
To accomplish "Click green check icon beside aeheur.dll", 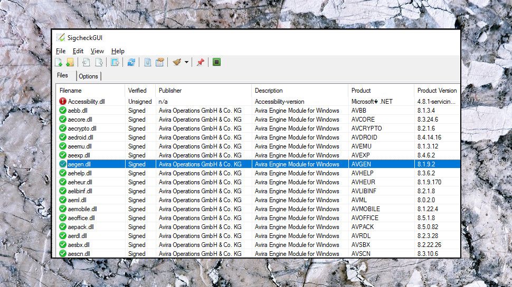I will (63, 182).
